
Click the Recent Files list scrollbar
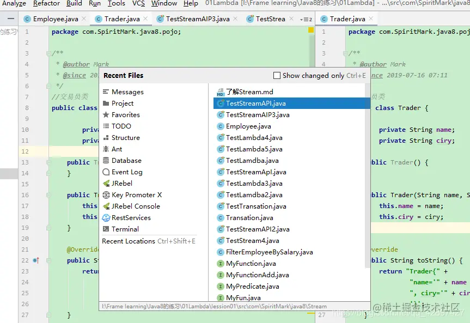[368, 175]
